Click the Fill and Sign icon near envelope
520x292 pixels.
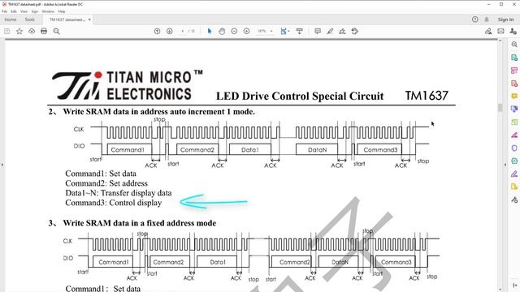488,31
